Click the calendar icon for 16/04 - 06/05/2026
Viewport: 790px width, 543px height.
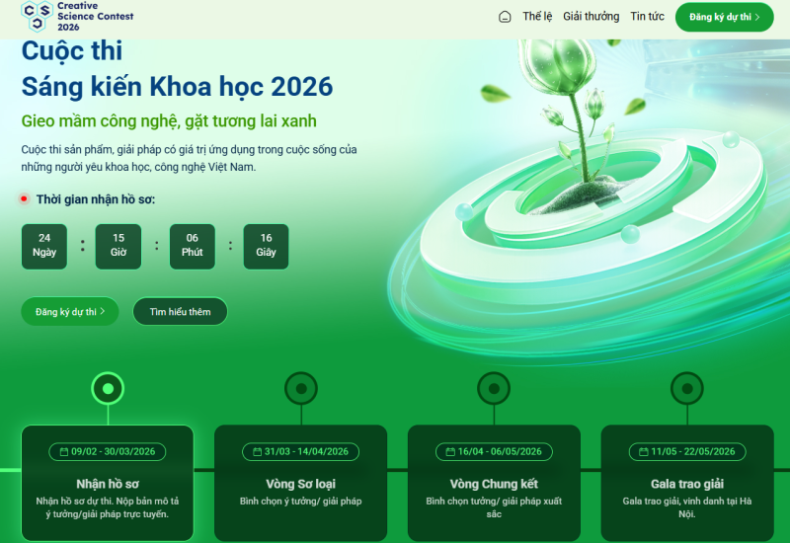(x=450, y=452)
